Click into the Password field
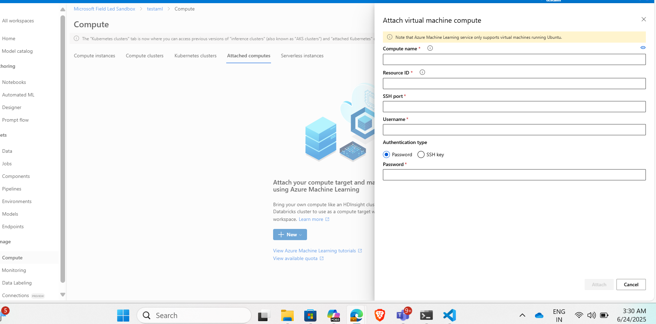The height and width of the screenshot is (324, 656). point(514,175)
